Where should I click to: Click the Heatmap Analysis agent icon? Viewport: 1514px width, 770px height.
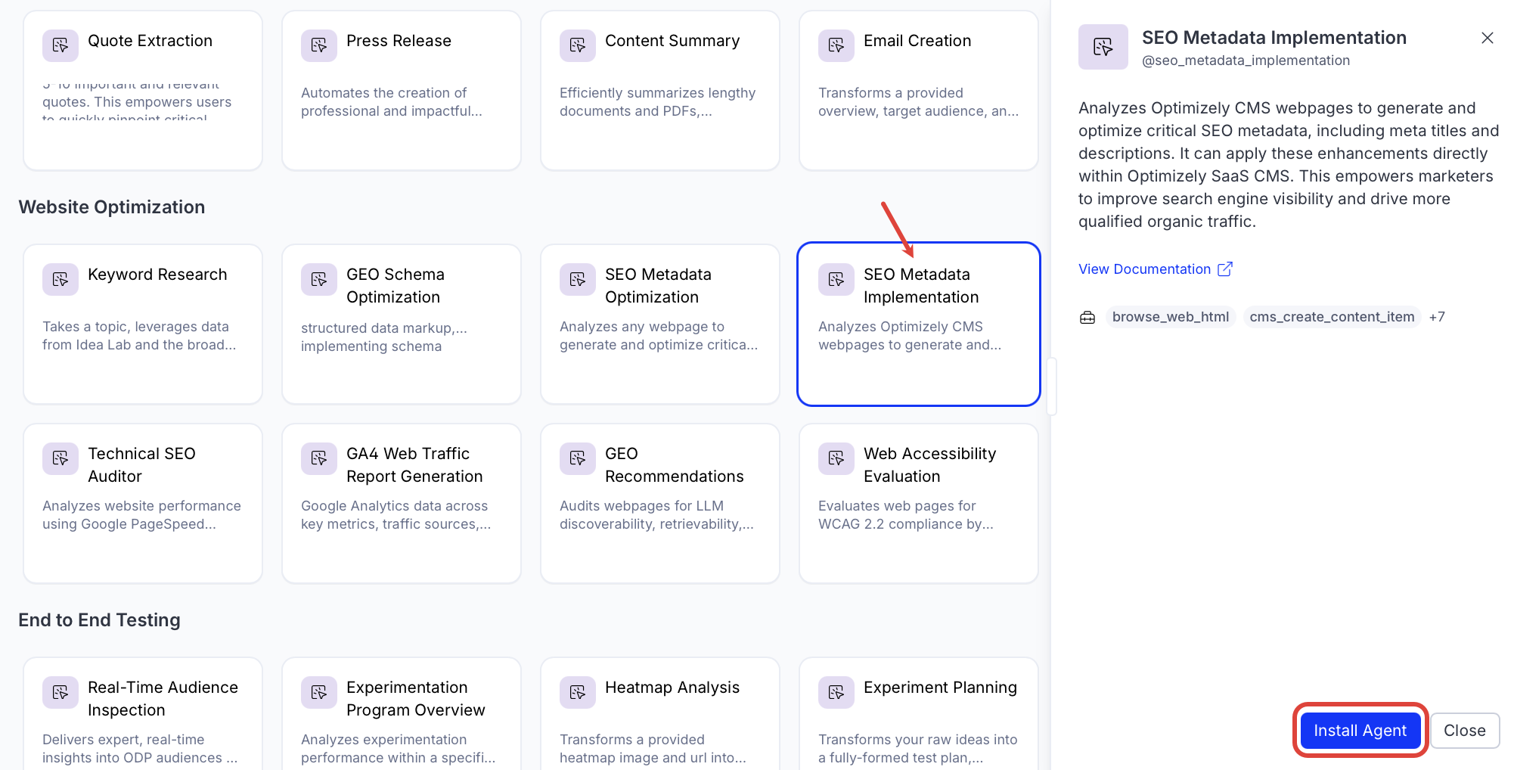pos(578,693)
